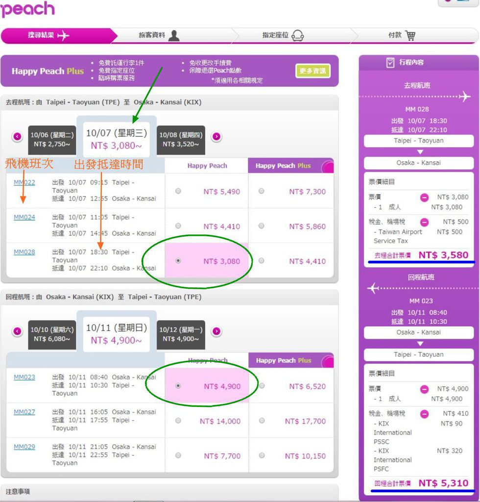Select MM029 Happy Peach NT$ 7,700 fare
This screenshot has height=502, width=480.
coord(178,455)
